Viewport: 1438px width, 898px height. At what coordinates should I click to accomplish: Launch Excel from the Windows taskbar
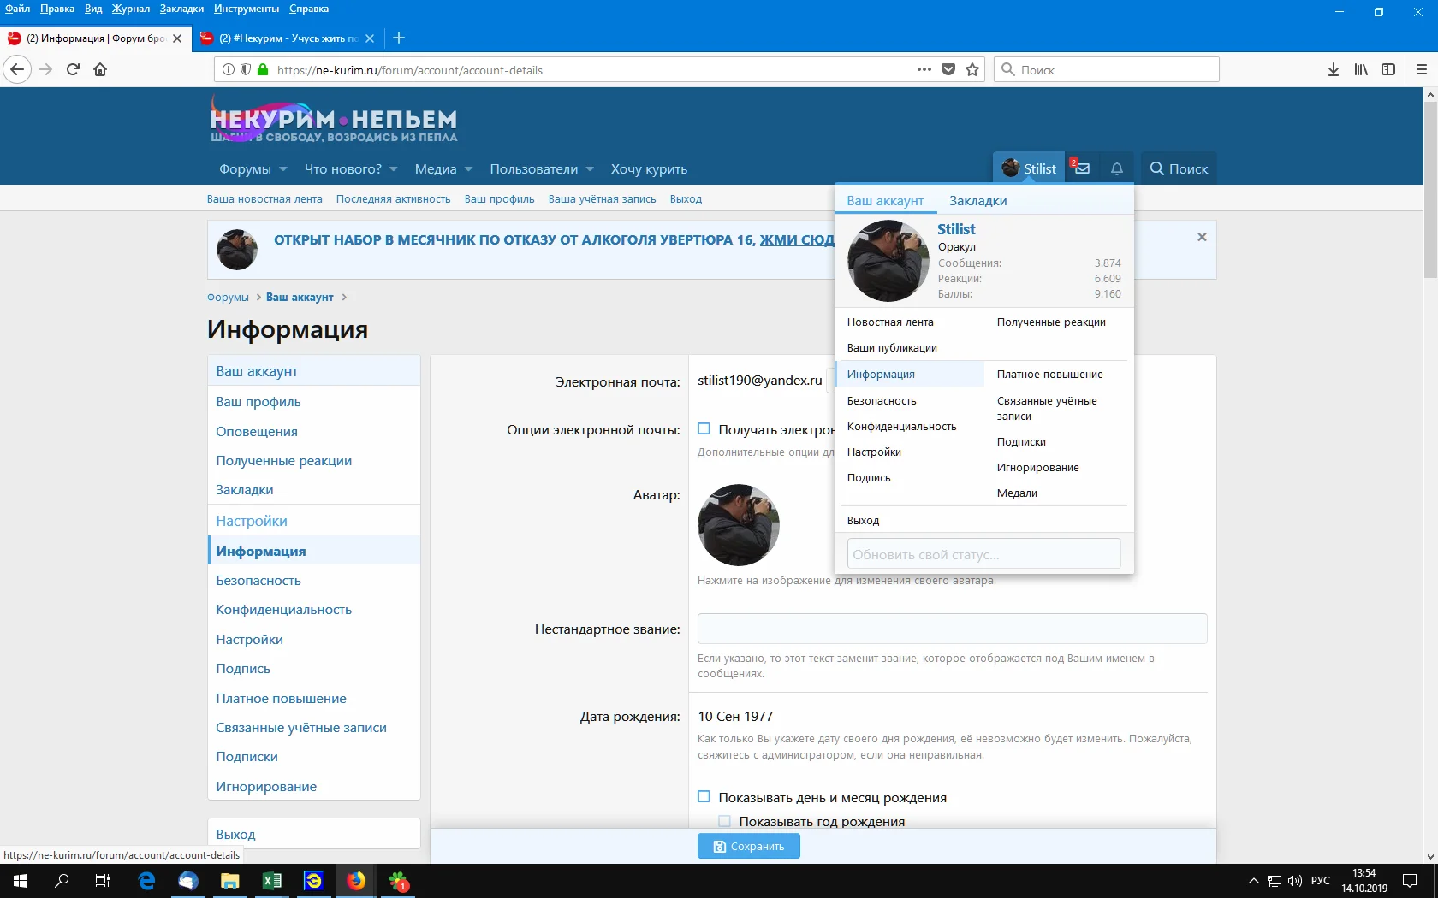pyautogui.click(x=272, y=880)
